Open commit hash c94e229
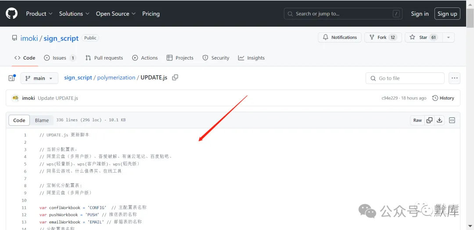Image resolution: width=474 pixels, height=230 pixels. point(390,98)
